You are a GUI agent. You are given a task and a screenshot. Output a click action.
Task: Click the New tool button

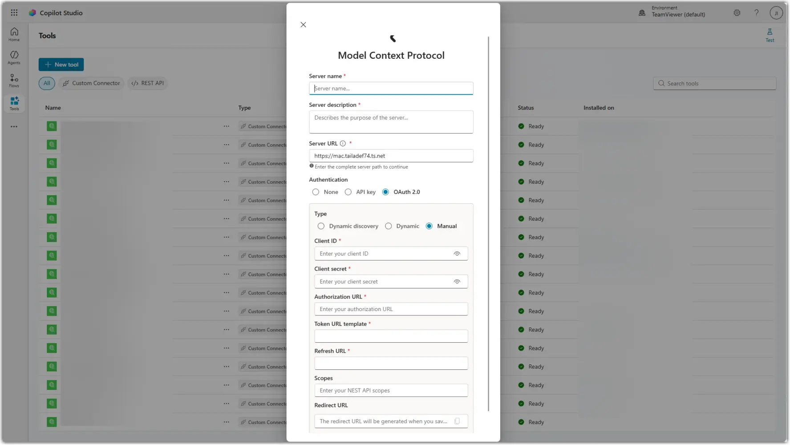coord(61,65)
